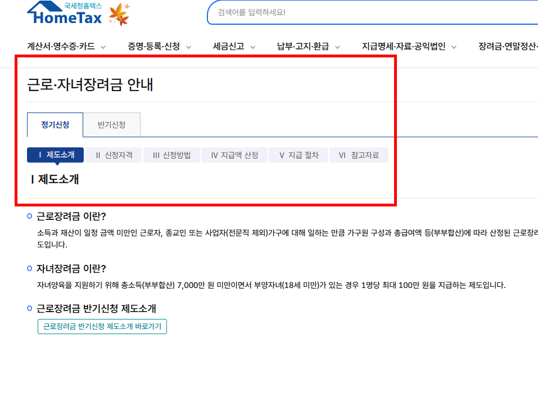Open the V 지급 절차 section
The width and height of the screenshot is (538, 396).
point(298,155)
